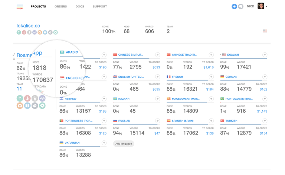Open the Docs tab
285x175 pixels.
pyautogui.click(x=80, y=7)
